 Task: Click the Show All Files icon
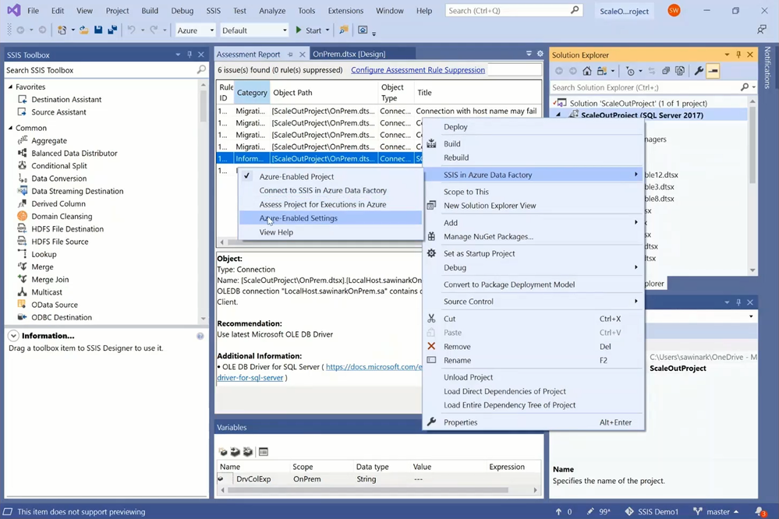tap(680, 71)
